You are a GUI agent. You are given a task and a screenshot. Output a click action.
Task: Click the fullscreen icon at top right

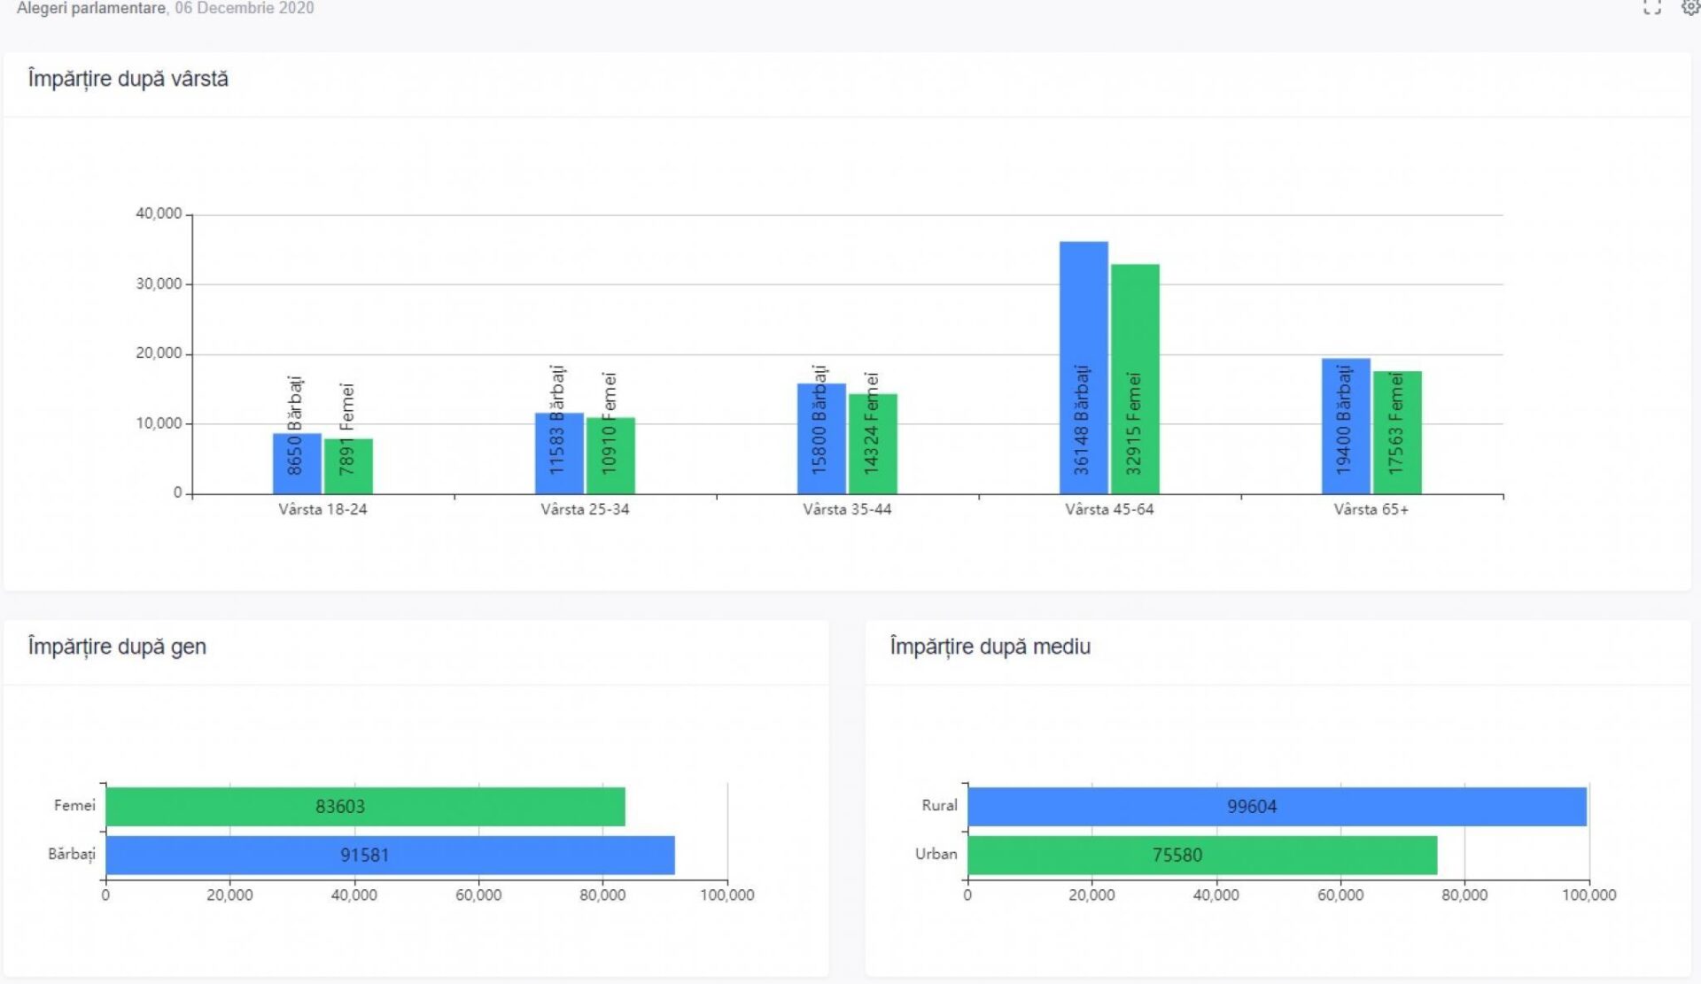coord(1651,8)
